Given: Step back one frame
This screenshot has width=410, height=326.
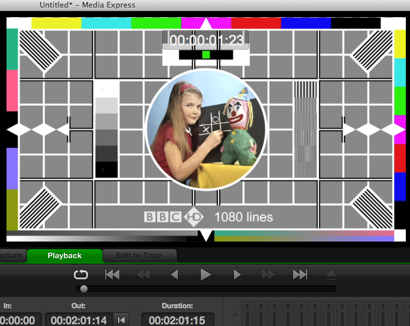Looking at the screenshot, I should (x=174, y=275).
